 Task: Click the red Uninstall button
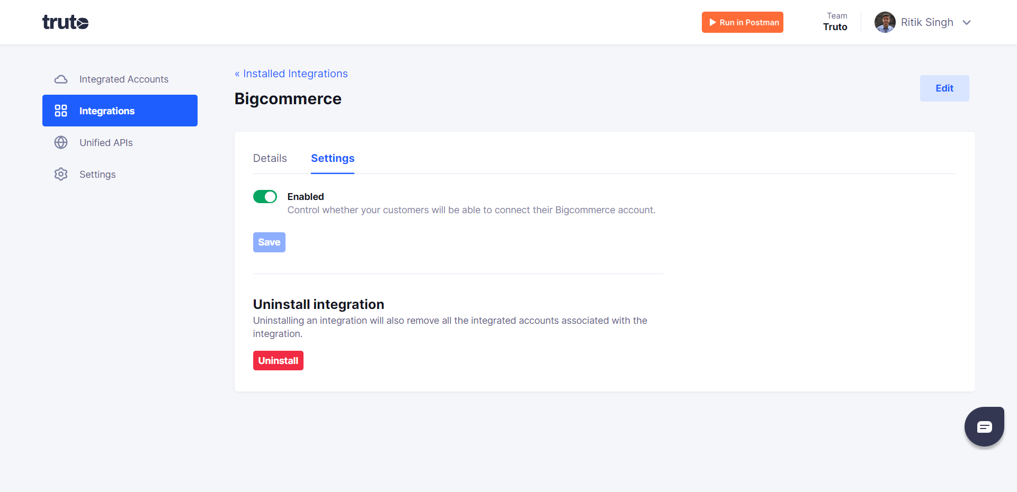click(x=278, y=361)
